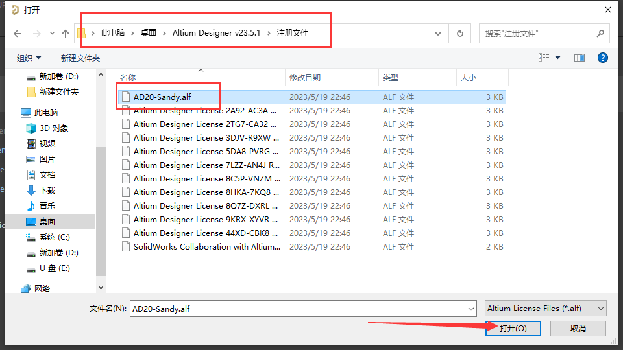
Task: Toggle the preview pane
Action: point(580,58)
